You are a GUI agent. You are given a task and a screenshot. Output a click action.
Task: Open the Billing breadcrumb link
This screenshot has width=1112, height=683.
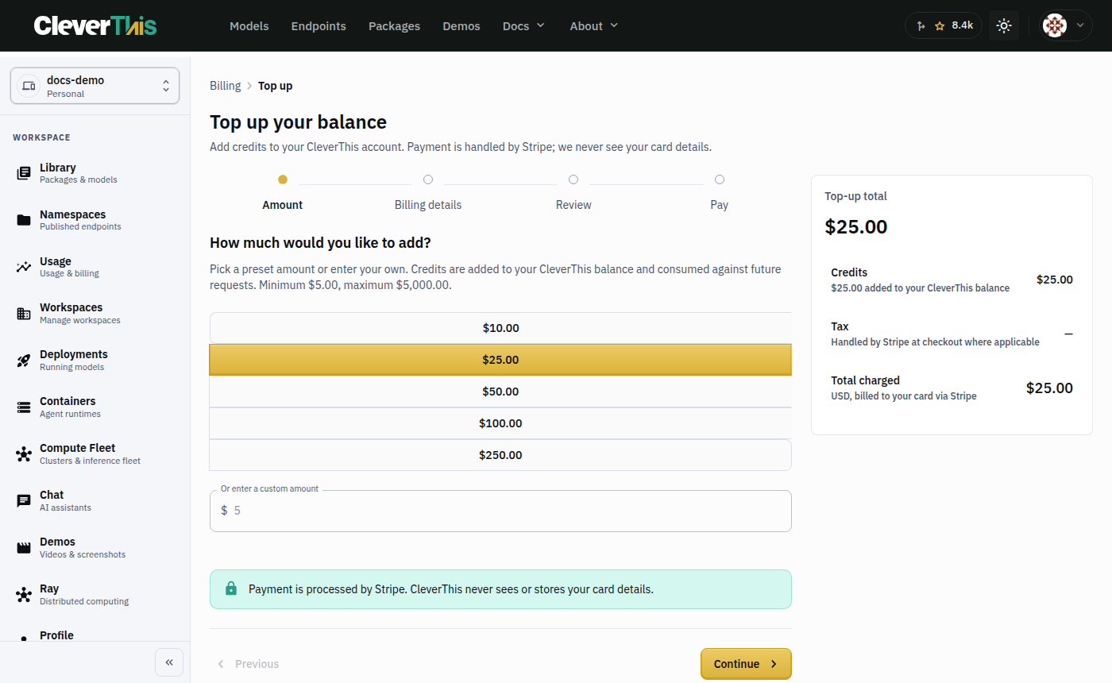pyautogui.click(x=226, y=86)
